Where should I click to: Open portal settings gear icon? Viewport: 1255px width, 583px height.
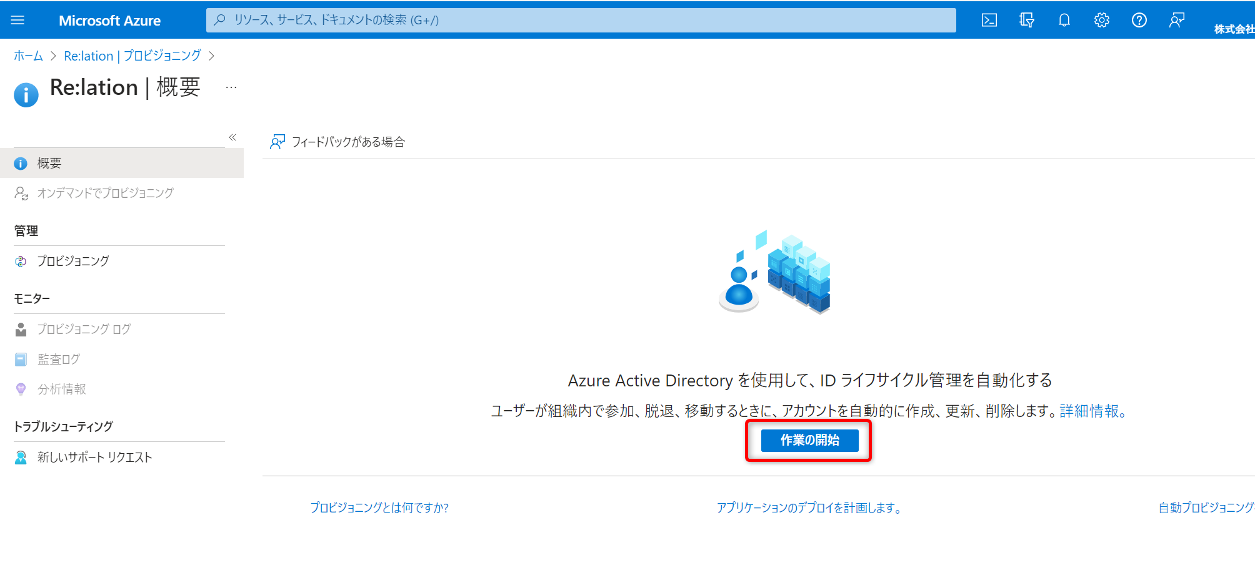coord(1101,20)
